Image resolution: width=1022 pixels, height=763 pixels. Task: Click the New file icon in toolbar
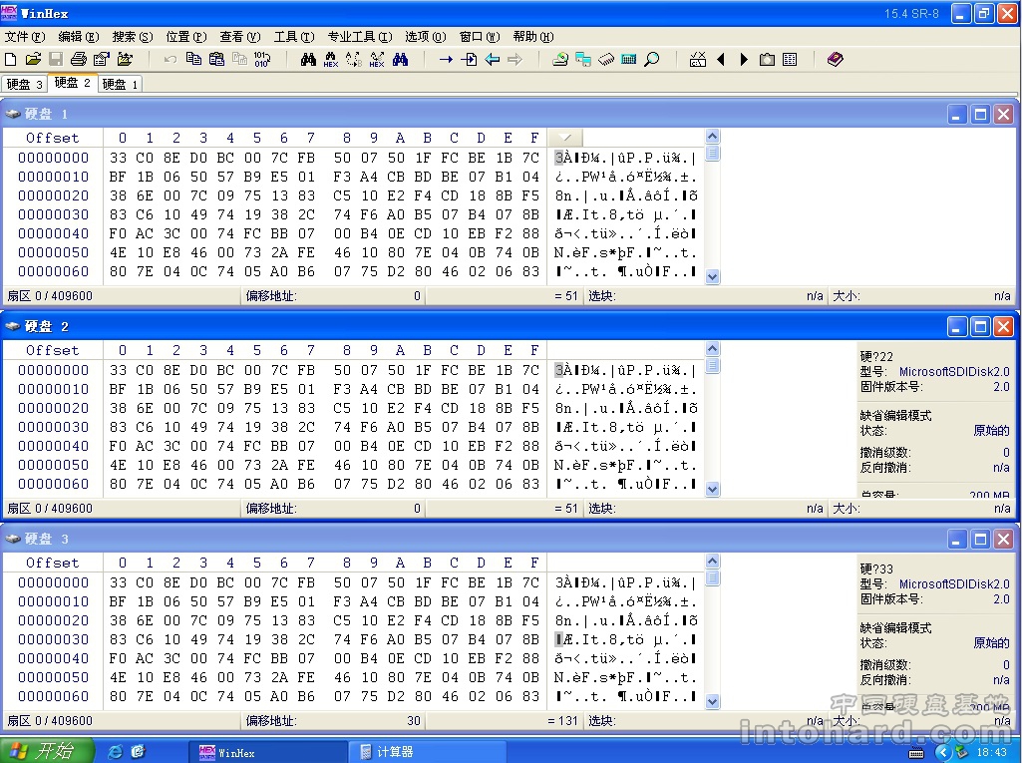(x=11, y=60)
